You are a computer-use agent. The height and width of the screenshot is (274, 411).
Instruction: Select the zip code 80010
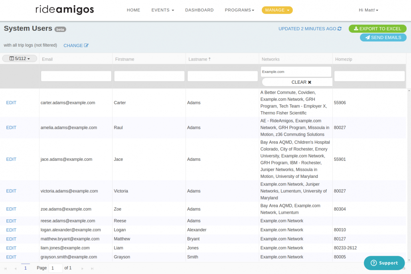click(340, 230)
